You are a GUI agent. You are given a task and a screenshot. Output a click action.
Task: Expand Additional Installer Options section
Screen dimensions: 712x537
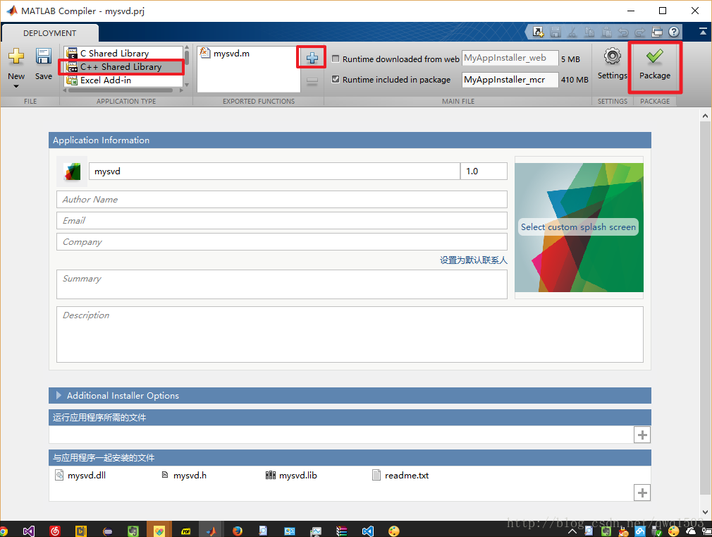tap(59, 396)
